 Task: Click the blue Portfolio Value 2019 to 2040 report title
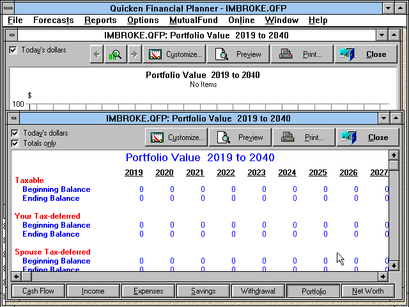click(x=200, y=157)
